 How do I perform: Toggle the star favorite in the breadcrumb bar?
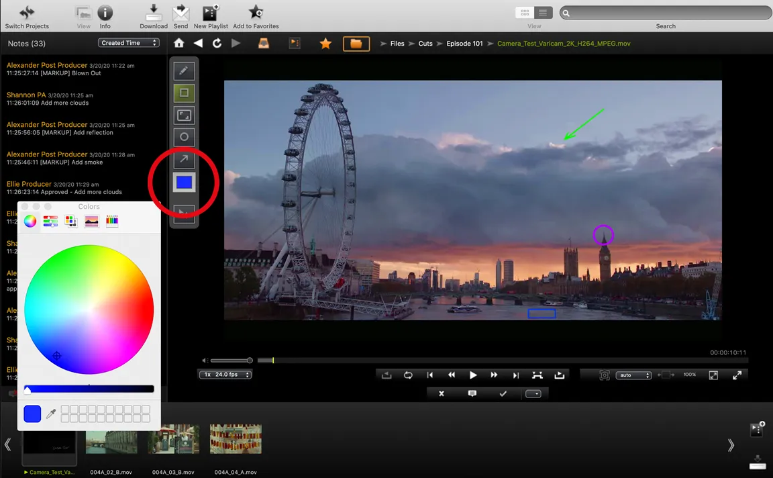click(325, 43)
